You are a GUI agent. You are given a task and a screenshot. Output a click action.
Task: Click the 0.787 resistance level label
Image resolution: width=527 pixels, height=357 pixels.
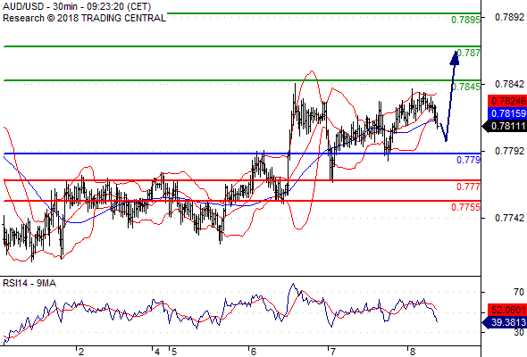point(469,53)
